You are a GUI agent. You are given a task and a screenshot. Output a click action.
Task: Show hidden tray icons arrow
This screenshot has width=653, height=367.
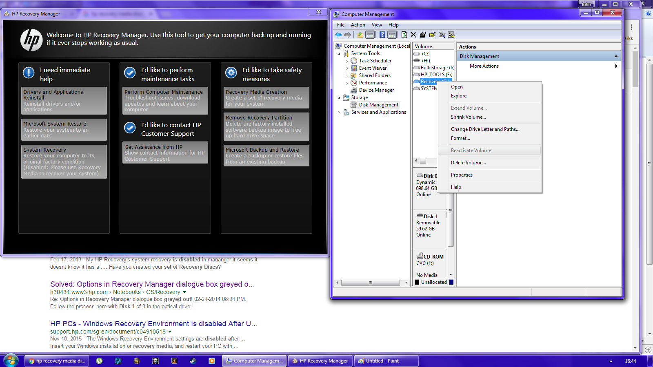point(611,361)
